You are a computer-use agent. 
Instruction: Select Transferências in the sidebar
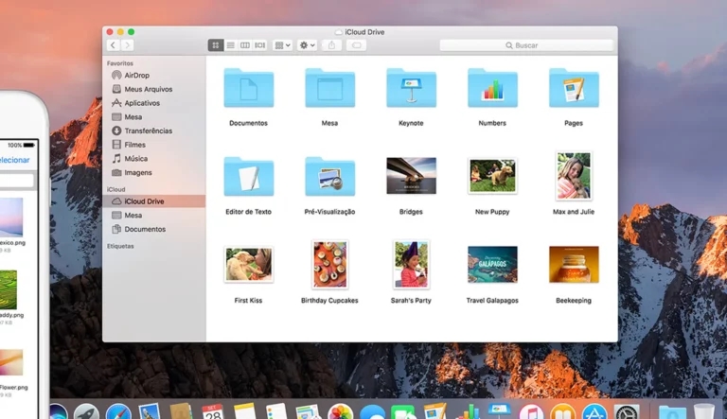(x=154, y=131)
